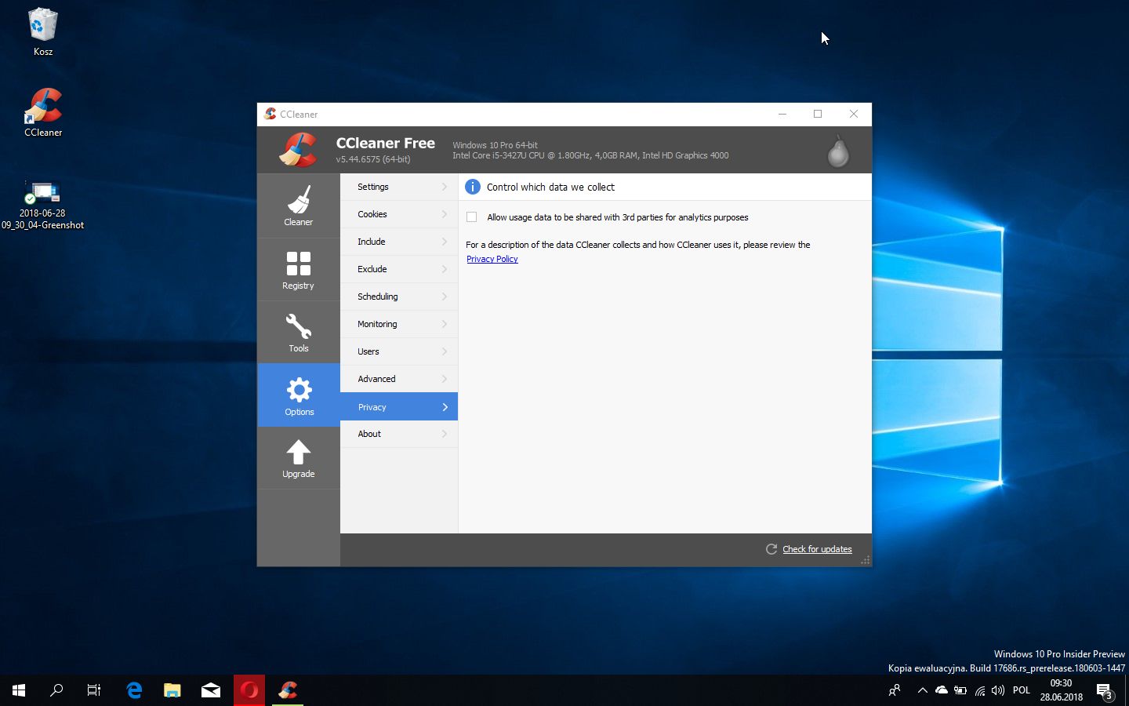Image resolution: width=1129 pixels, height=706 pixels.
Task: Launch Opera from the taskbar
Action: click(x=249, y=690)
